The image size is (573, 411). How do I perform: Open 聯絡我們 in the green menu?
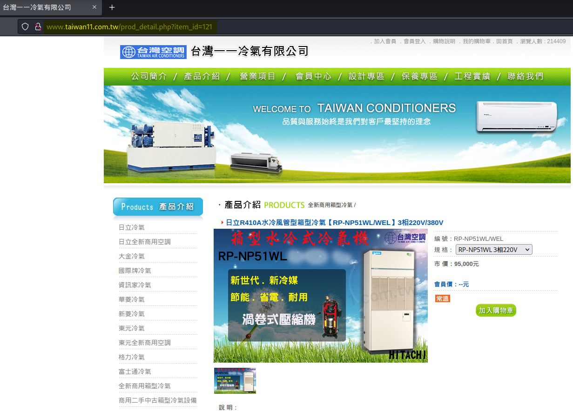pos(526,76)
